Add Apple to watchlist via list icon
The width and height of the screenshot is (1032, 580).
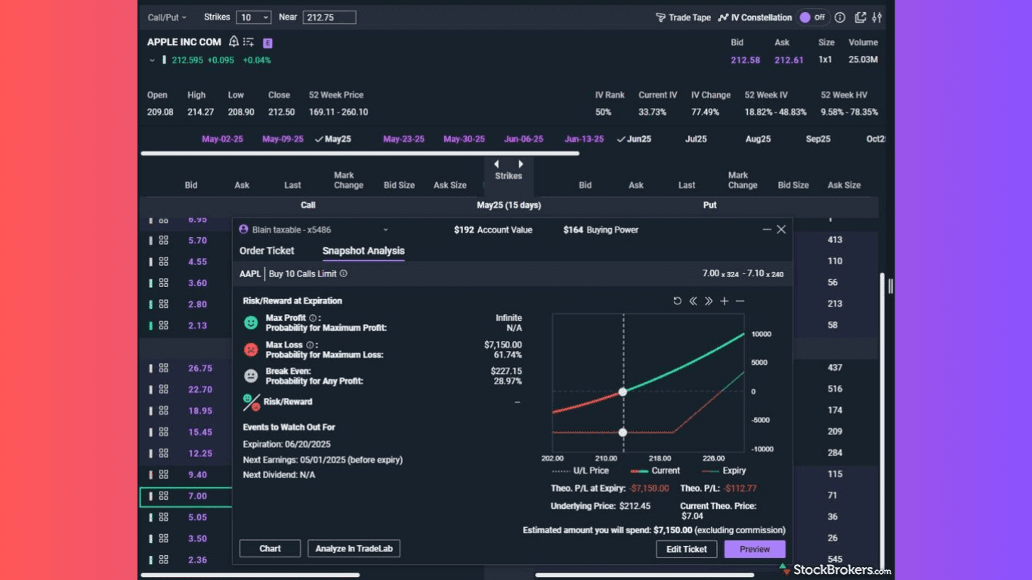coord(249,42)
